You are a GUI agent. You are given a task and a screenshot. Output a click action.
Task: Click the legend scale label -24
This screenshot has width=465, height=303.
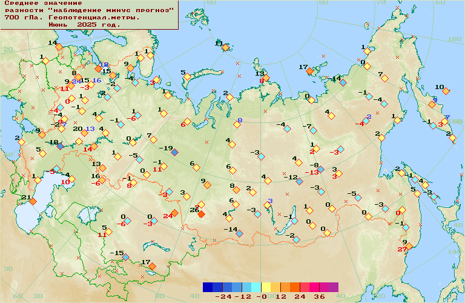(x=223, y=297)
